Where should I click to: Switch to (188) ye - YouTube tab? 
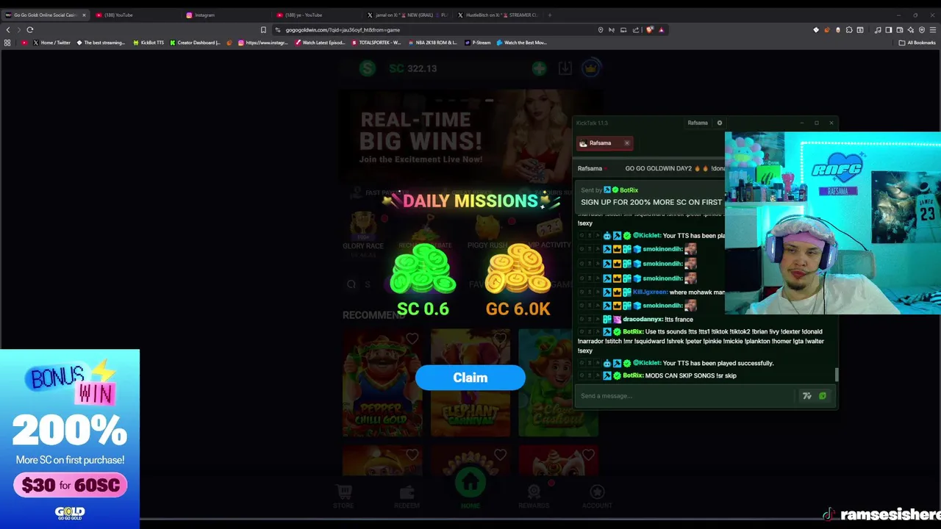317,15
